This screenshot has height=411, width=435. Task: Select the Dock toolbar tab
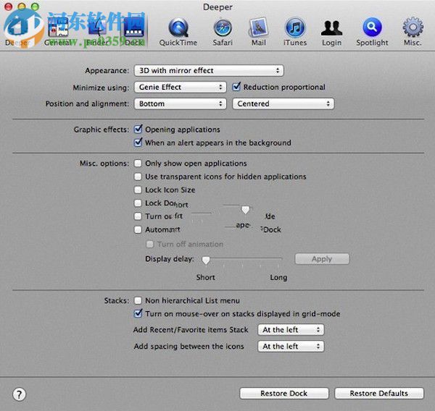click(133, 32)
